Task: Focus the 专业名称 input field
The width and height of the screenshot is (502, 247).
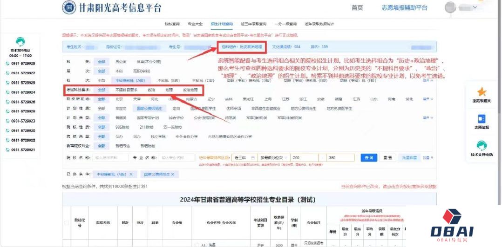Action: point(177,158)
